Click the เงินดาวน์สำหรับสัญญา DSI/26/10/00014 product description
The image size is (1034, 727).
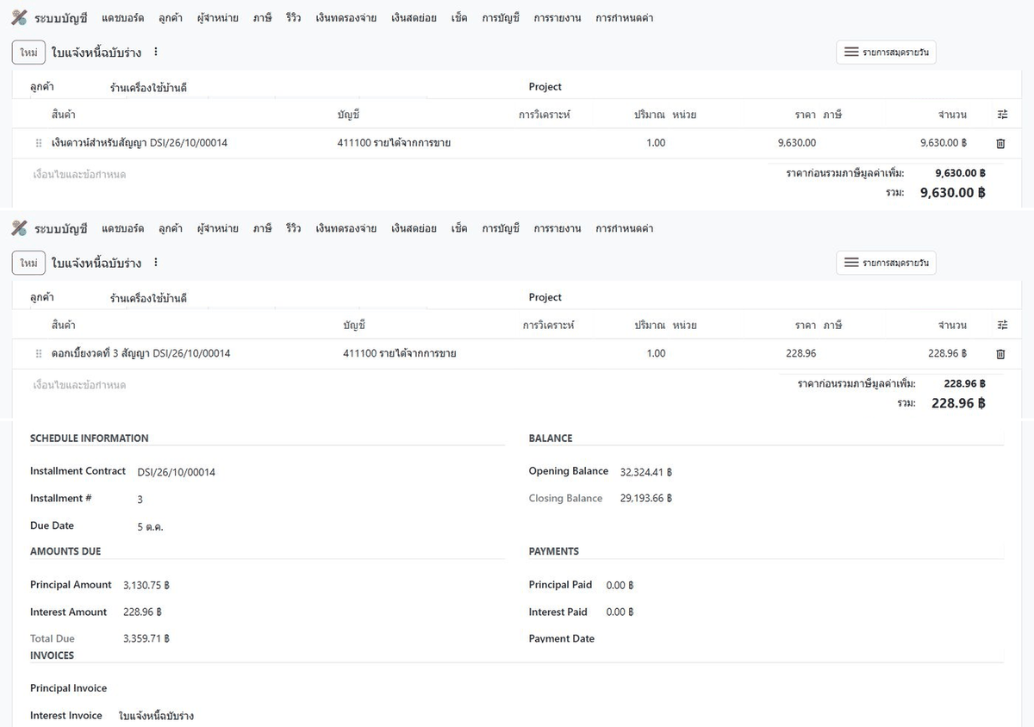click(140, 143)
